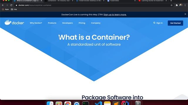Screen dimensions: 188x105
Task: Open Sublime Text from the Dock
Action: pyautogui.click(x=116, y=103)
